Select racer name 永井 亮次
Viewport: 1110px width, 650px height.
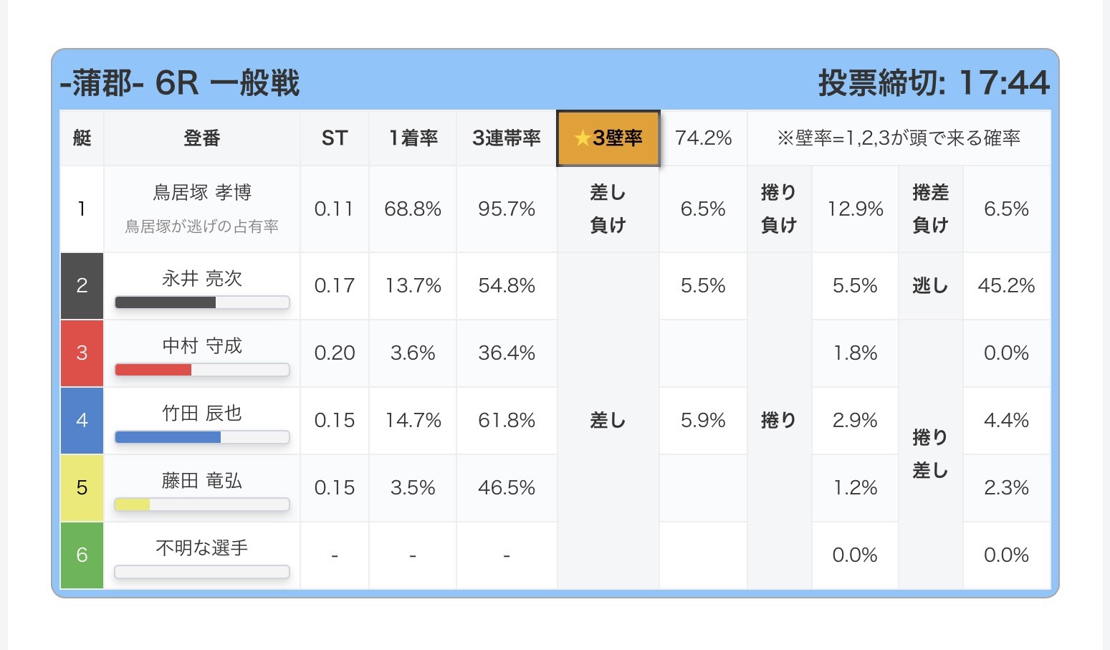click(202, 278)
